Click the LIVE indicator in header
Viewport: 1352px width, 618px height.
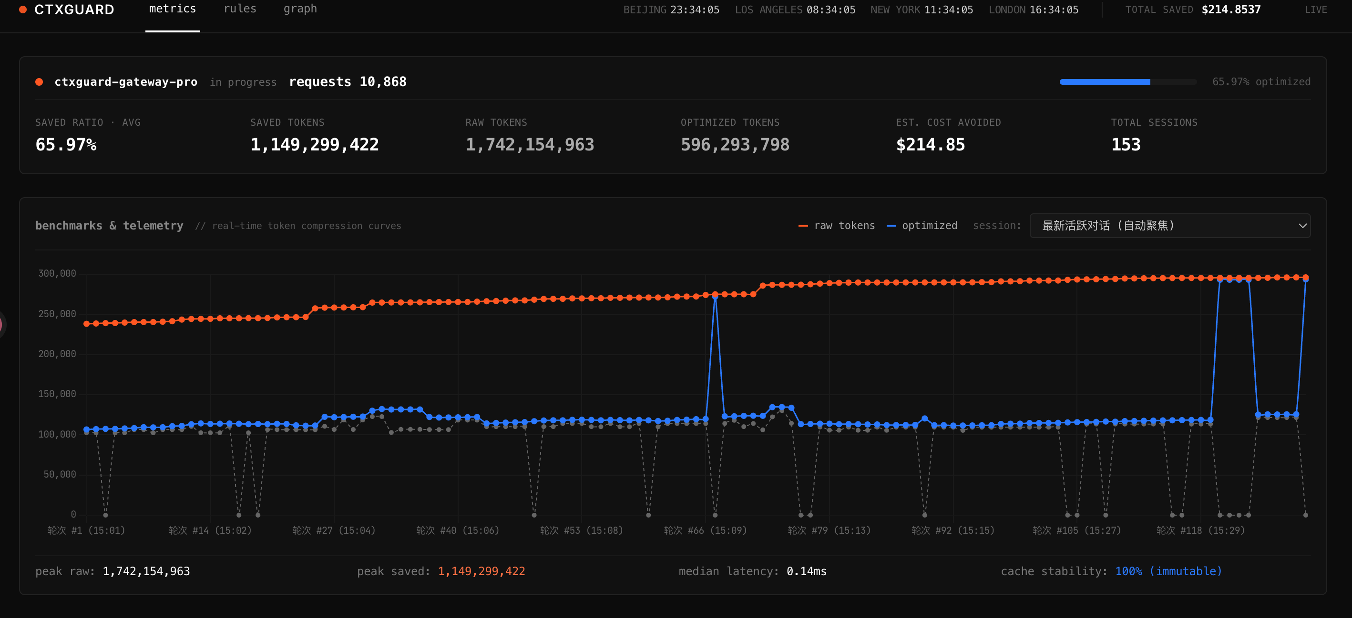pyautogui.click(x=1316, y=10)
